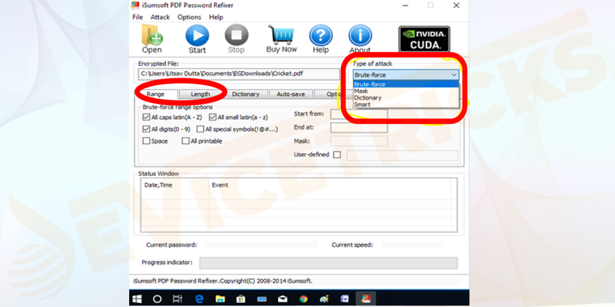Pick Smart from the attack type list

point(406,104)
